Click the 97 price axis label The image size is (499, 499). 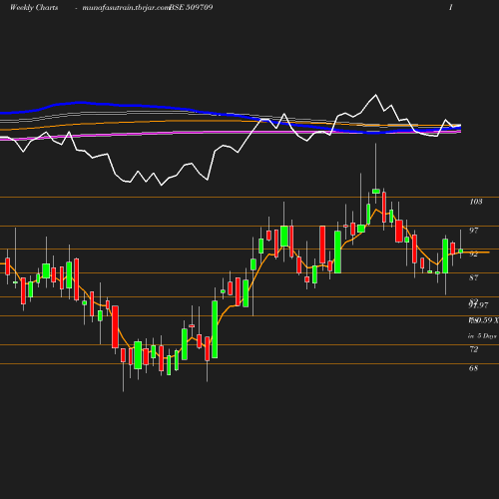(474, 231)
